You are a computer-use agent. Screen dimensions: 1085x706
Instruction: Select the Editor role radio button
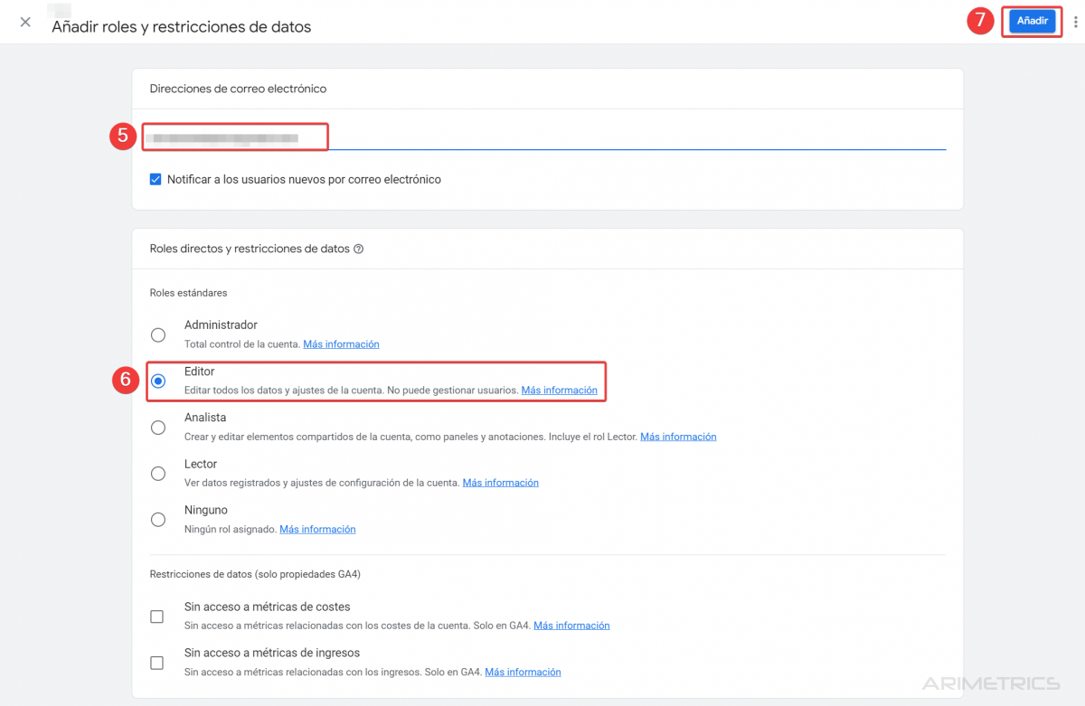pos(158,381)
